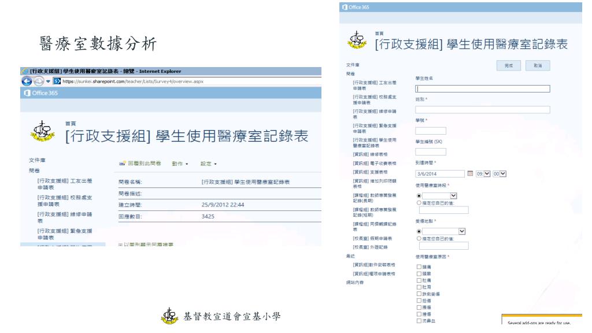
Task: Open [校長室] 外遊記錄 in form window sidebar
Action: click(370, 247)
